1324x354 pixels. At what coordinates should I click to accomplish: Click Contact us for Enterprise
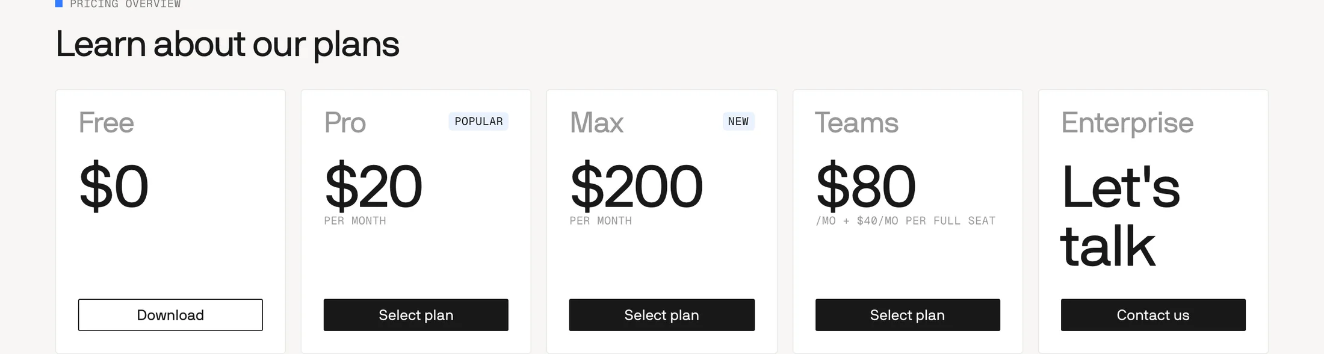pos(1153,315)
